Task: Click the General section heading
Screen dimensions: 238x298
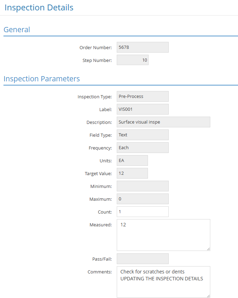Action: click(x=17, y=30)
